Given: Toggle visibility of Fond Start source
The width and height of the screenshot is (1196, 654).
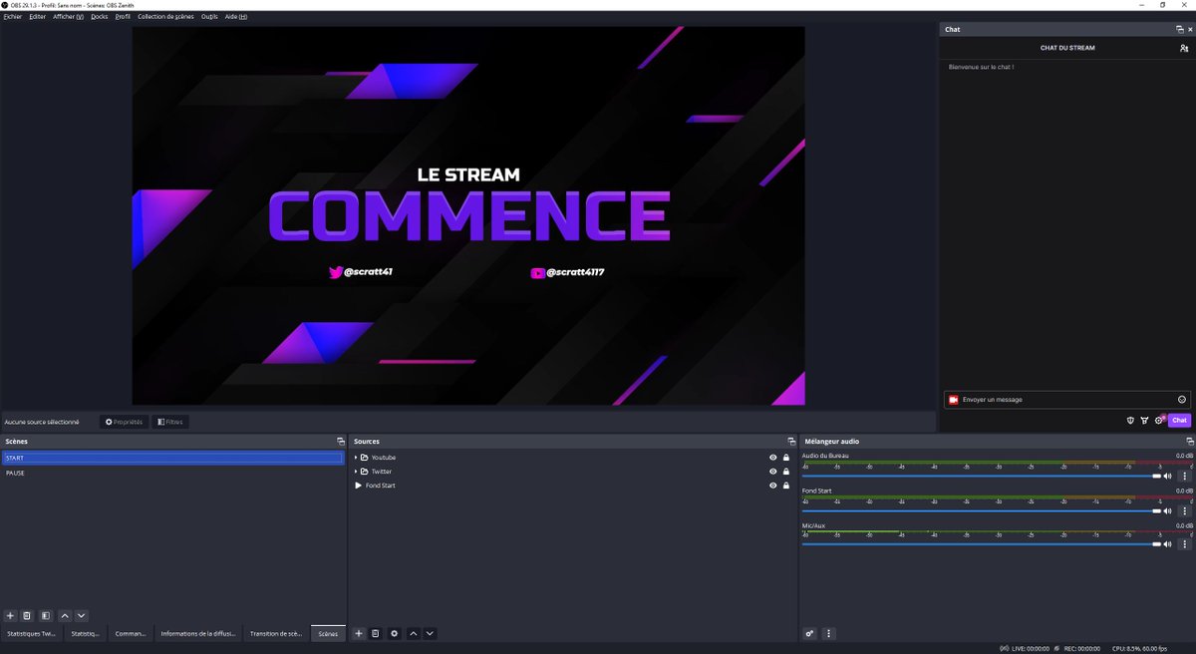Looking at the screenshot, I should 772,486.
